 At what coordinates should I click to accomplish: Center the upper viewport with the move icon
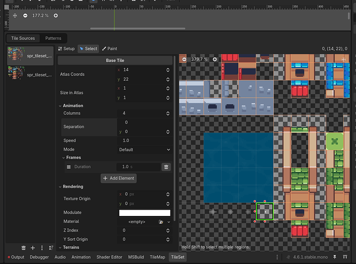15,15
